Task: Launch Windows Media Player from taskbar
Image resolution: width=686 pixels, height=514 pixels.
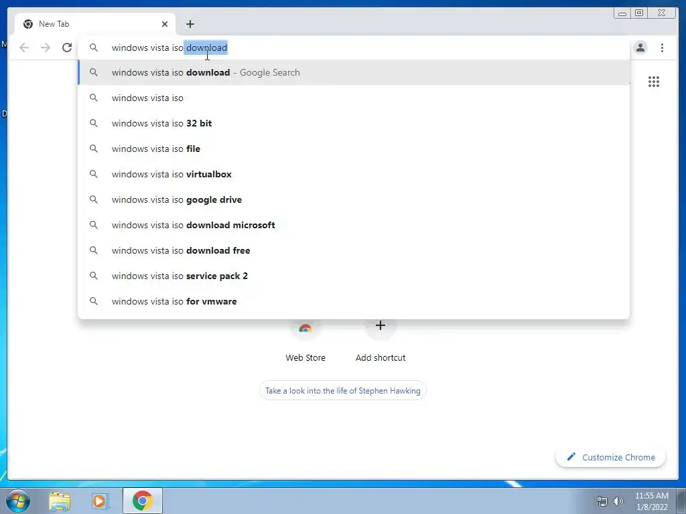Action: [100, 501]
